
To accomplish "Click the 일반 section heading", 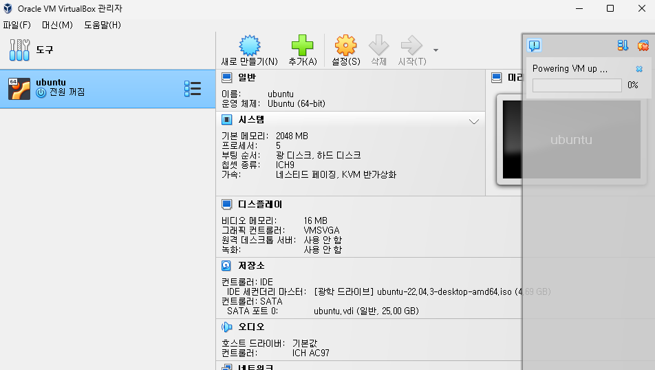I will (247, 77).
